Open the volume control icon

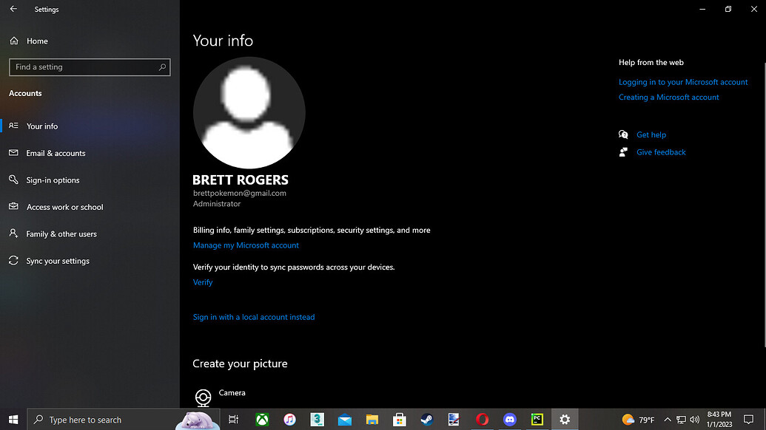click(695, 420)
